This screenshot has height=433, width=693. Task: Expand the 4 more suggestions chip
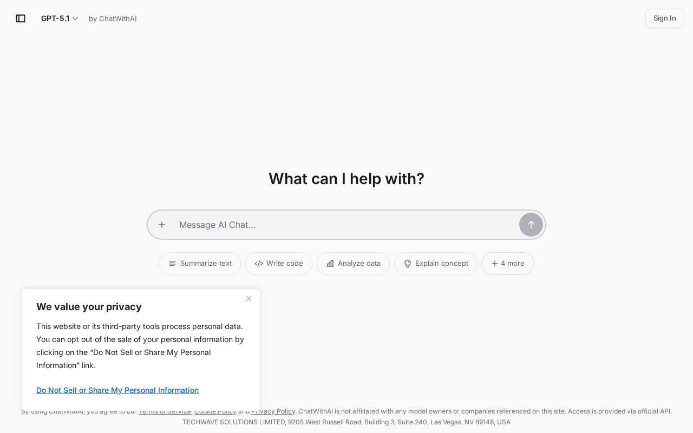tap(508, 264)
